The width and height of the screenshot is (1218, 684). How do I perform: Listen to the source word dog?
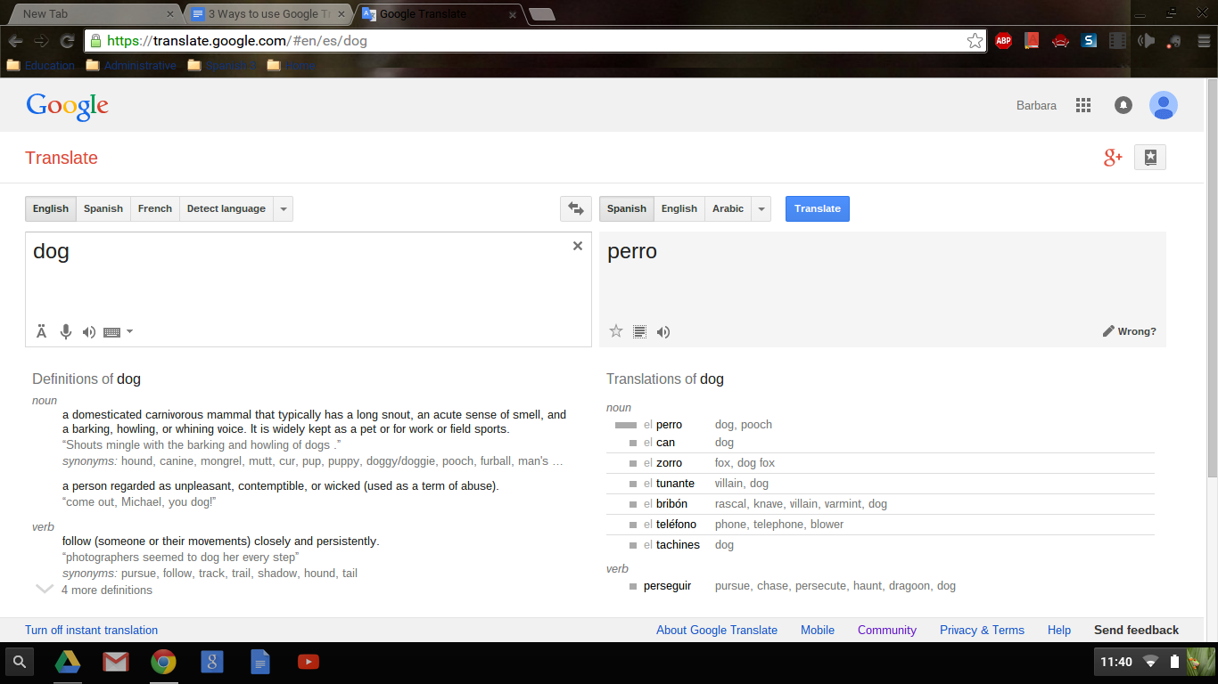click(89, 332)
